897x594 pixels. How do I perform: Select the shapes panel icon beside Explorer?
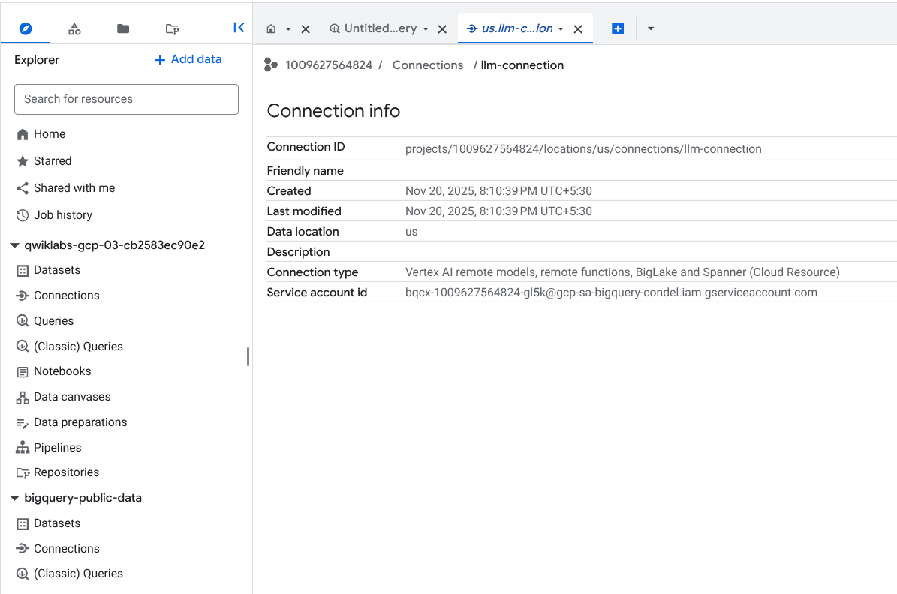tap(74, 28)
